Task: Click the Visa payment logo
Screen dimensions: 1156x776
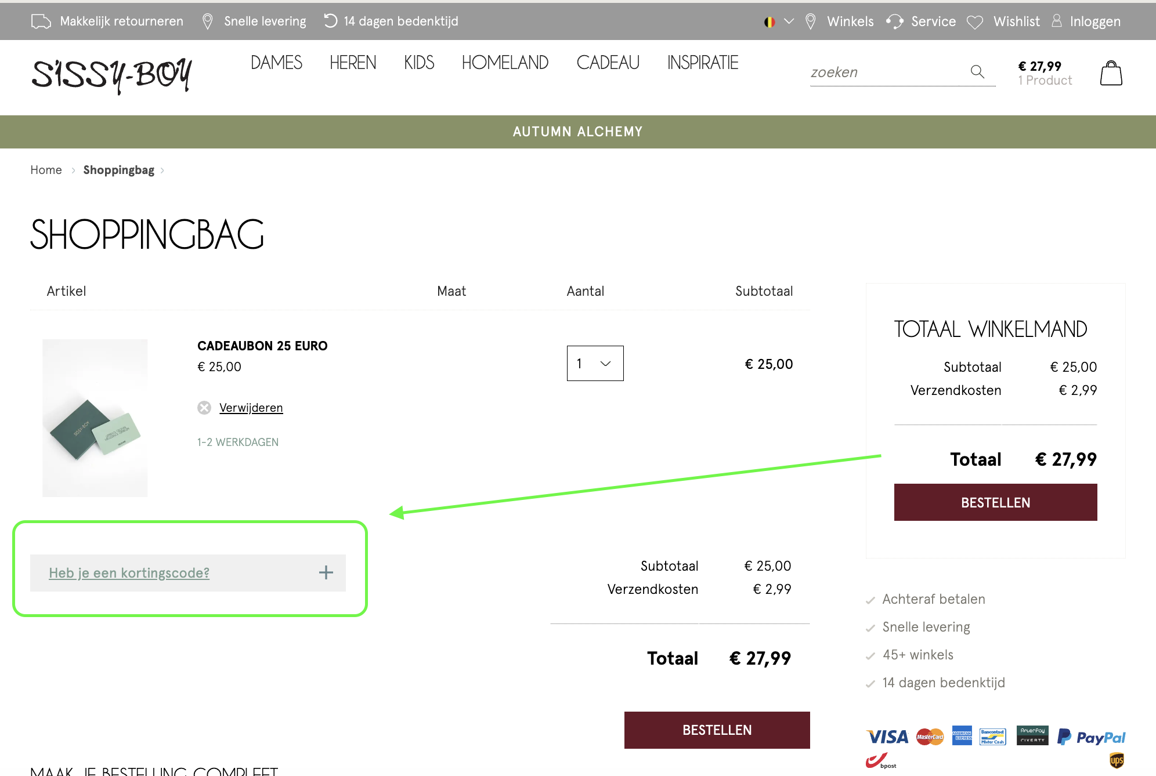Action: [887, 737]
